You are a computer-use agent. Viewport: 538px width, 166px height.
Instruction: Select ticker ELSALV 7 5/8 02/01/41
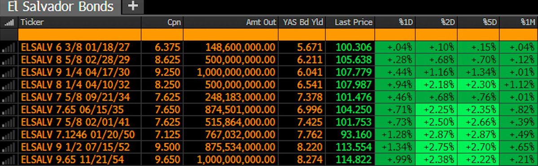pyautogui.click(x=75, y=122)
